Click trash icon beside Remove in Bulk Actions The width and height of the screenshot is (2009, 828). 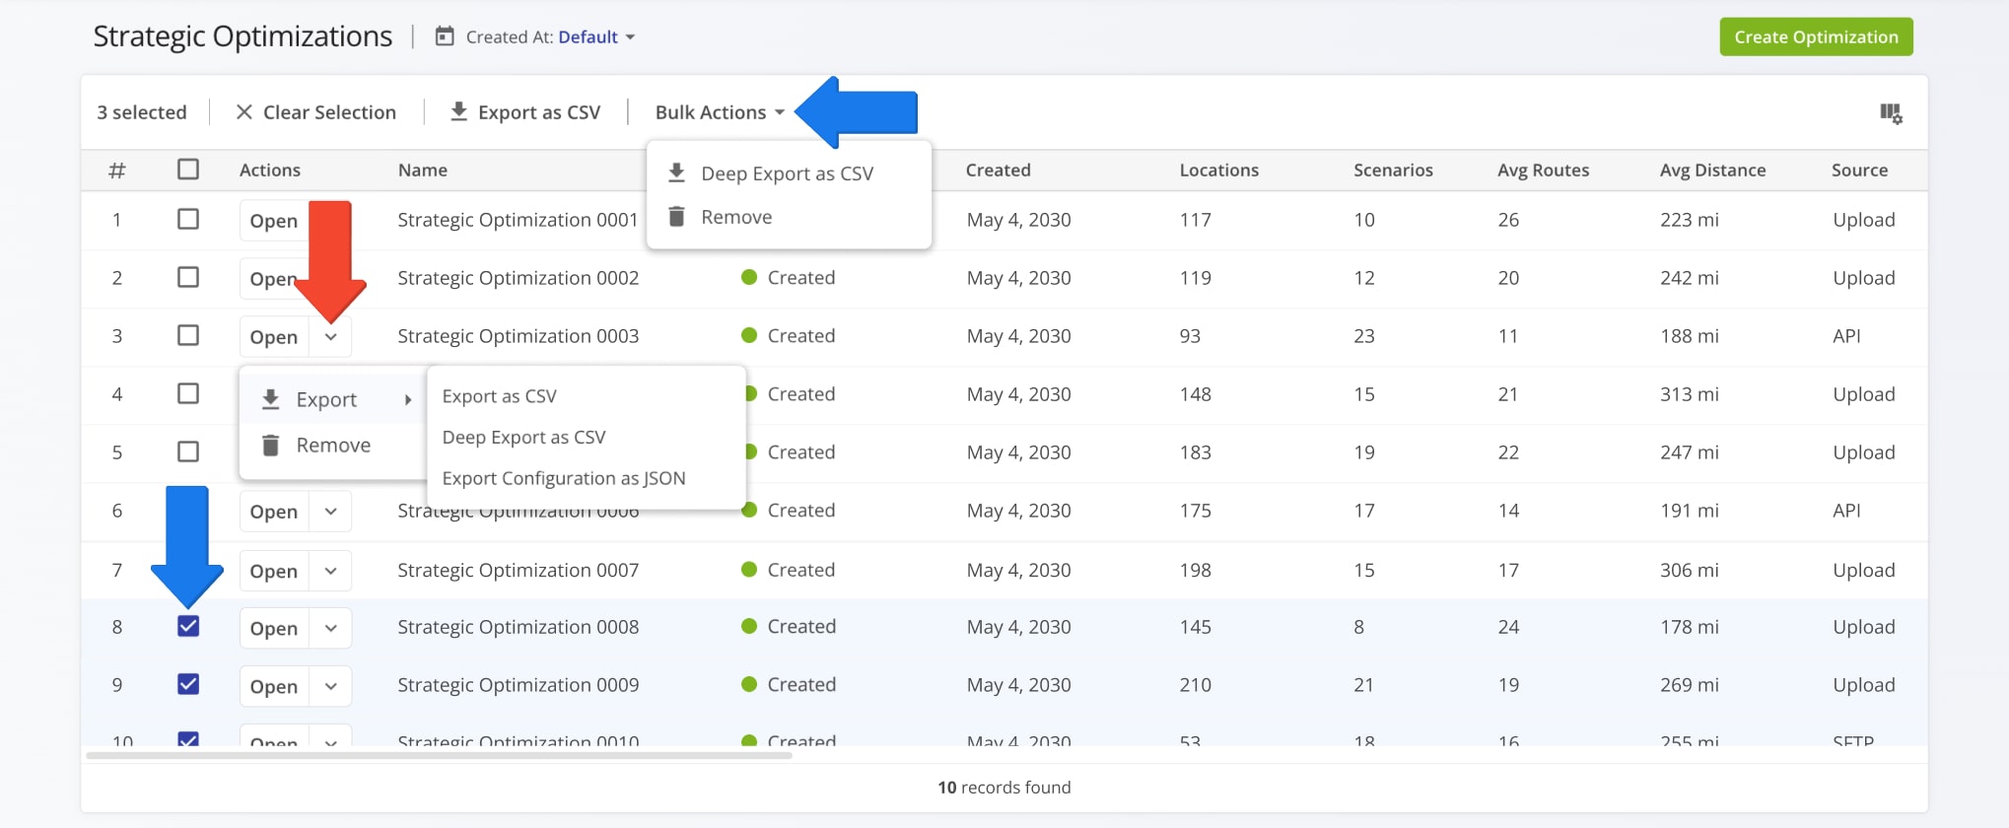point(676,216)
